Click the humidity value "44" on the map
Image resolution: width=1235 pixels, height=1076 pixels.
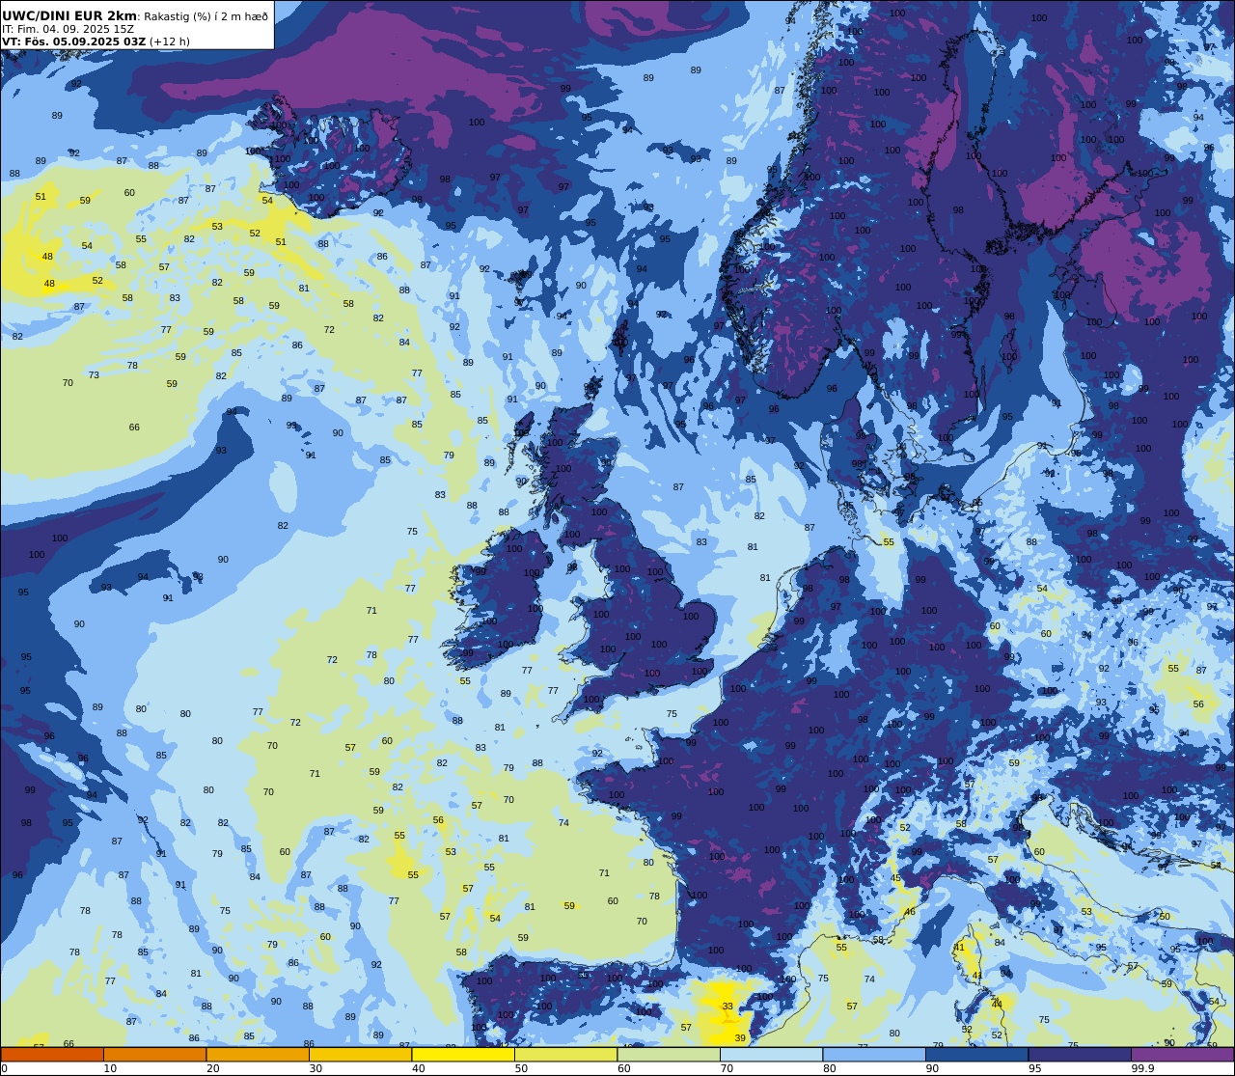[998, 1005]
